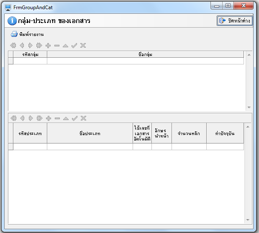259x233 pixels.
Task: Click the ค่าปัจจุบัน column header
Action: [225, 133]
